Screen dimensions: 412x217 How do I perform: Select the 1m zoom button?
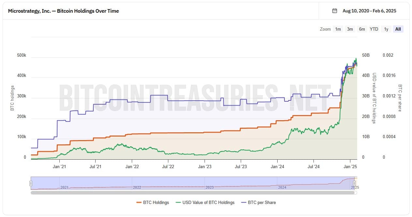click(338, 29)
